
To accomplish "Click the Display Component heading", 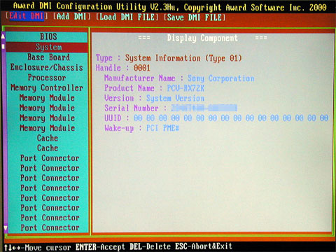I will tap(202, 38).
